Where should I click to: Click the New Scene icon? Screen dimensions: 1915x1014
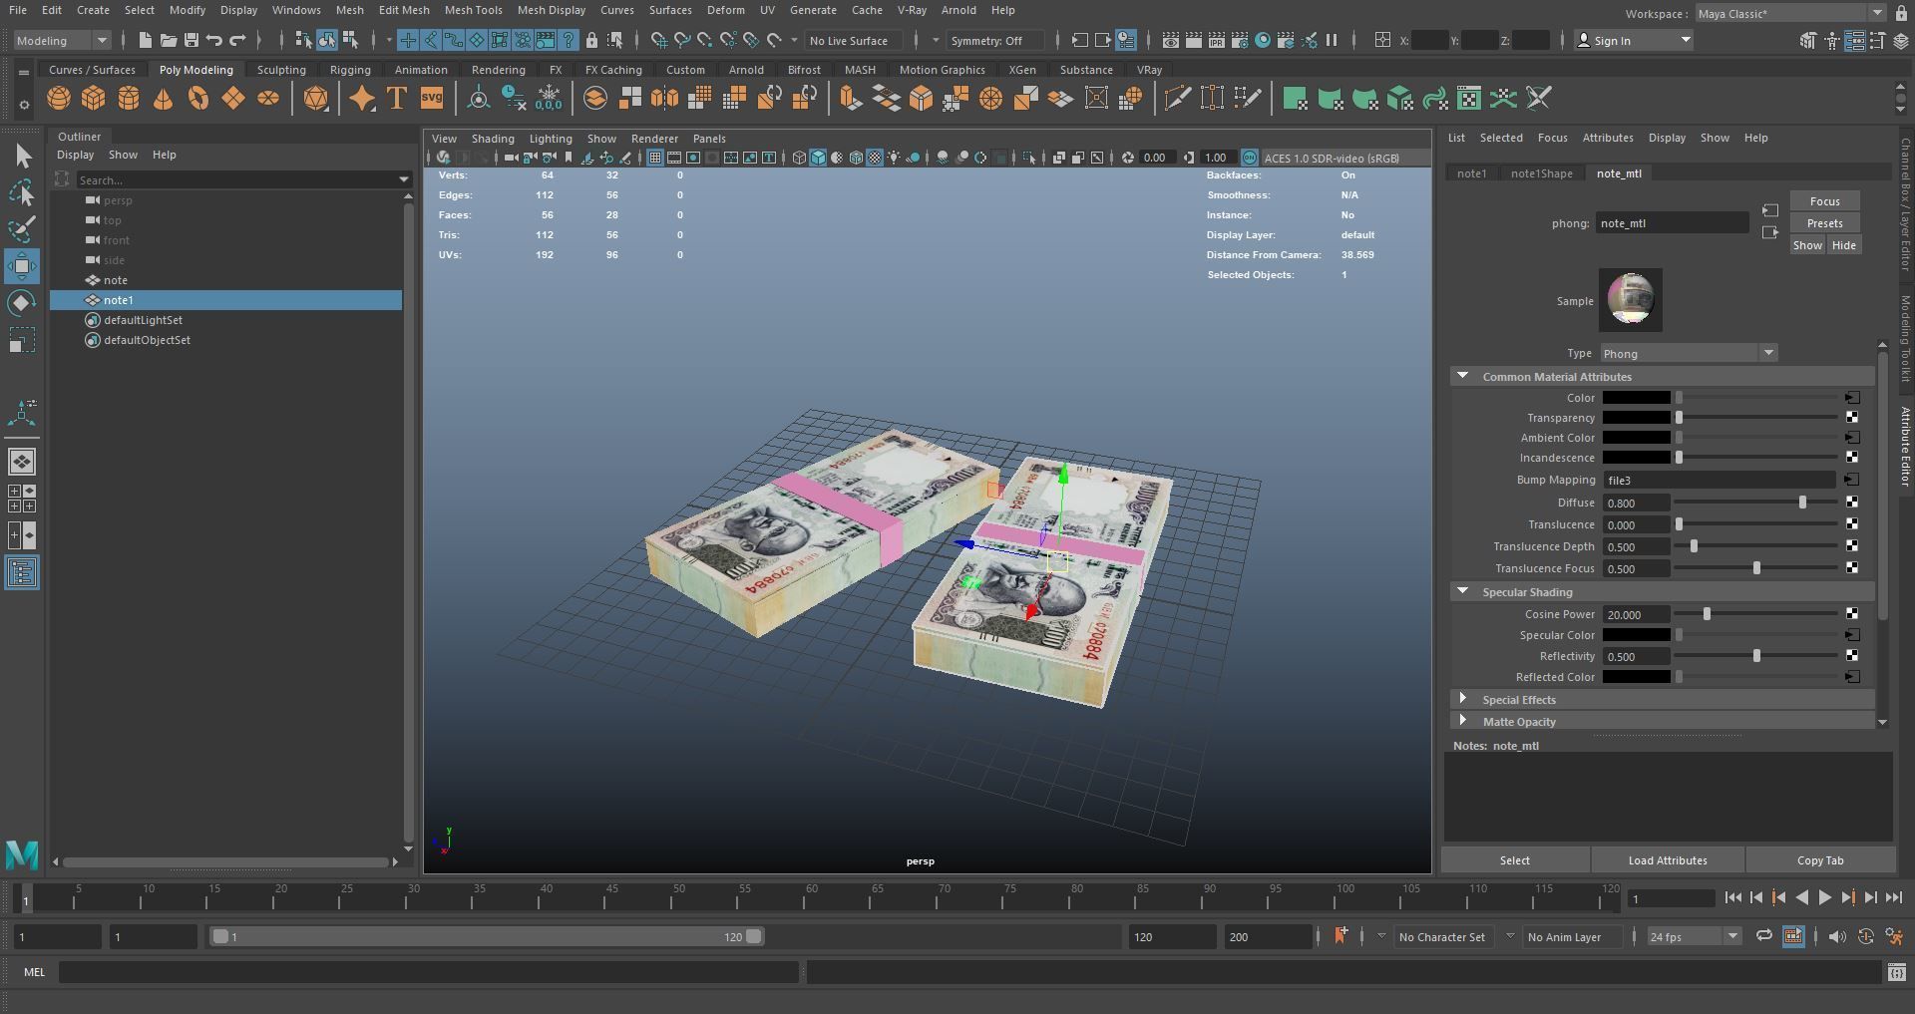(145, 40)
